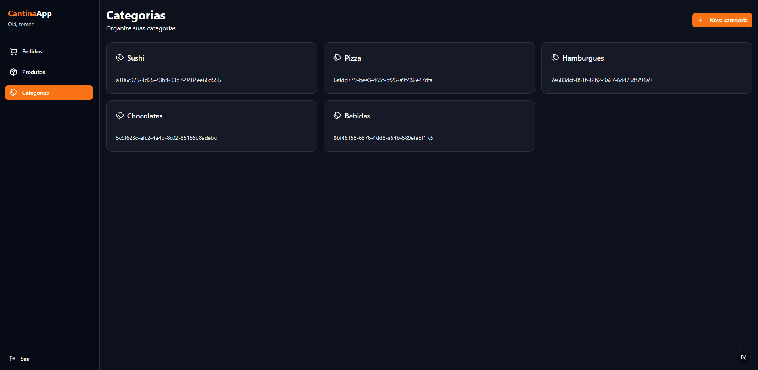The height and width of the screenshot is (370, 758).
Task: Click the tag icon on the Bebidas card
Action: click(337, 115)
